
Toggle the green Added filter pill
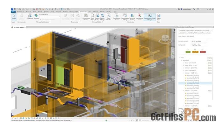coord(188,52)
